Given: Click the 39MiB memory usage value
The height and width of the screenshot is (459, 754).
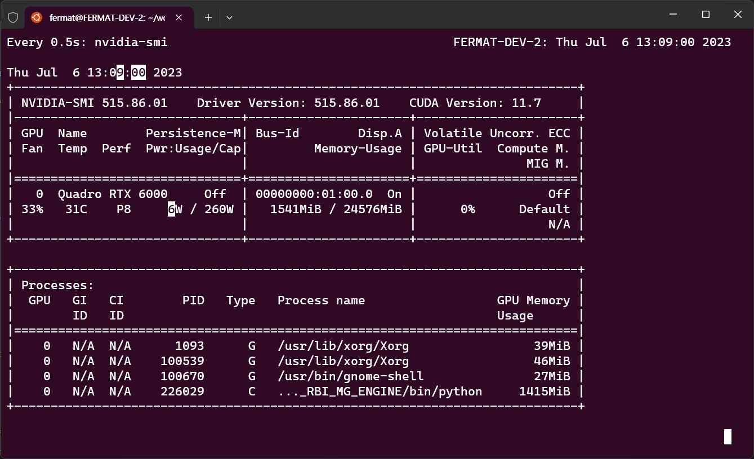Looking at the screenshot, I should (552, 346).
